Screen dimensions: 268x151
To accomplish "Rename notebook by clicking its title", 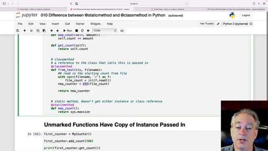I will [x=103, y=15].
